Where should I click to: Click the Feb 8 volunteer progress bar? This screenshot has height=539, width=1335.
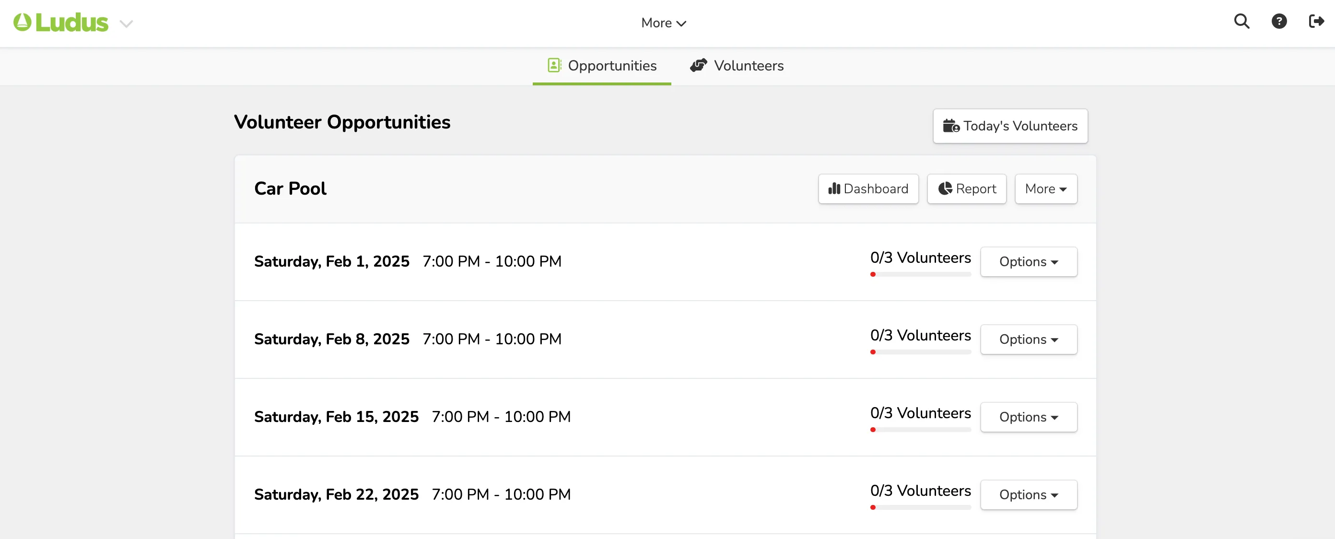(920, 352)
